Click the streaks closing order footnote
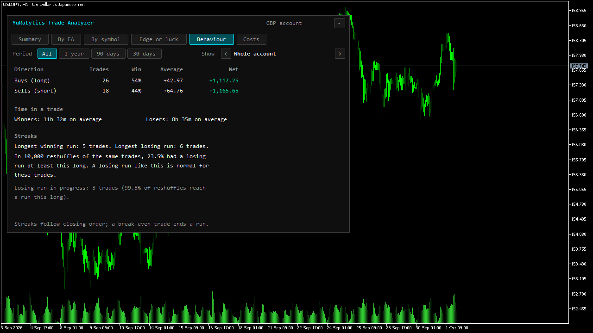This screenshot has width=593, height=333. click(112, 224)
